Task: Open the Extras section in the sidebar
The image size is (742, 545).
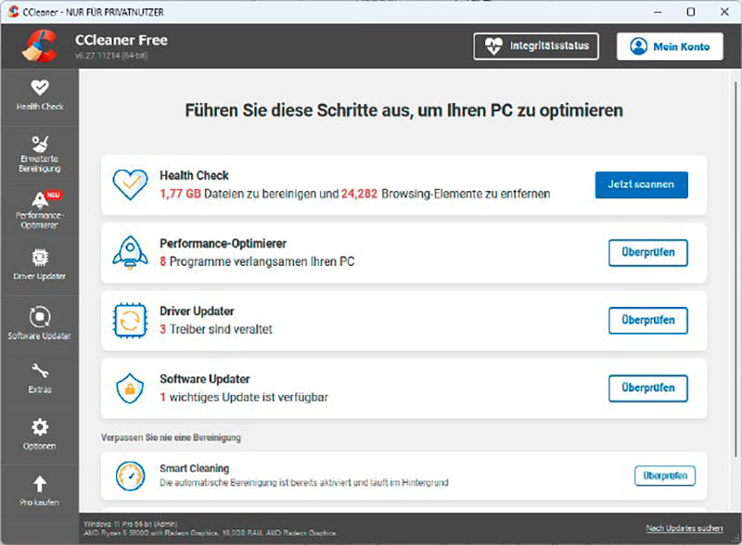Action: (39, 380)
